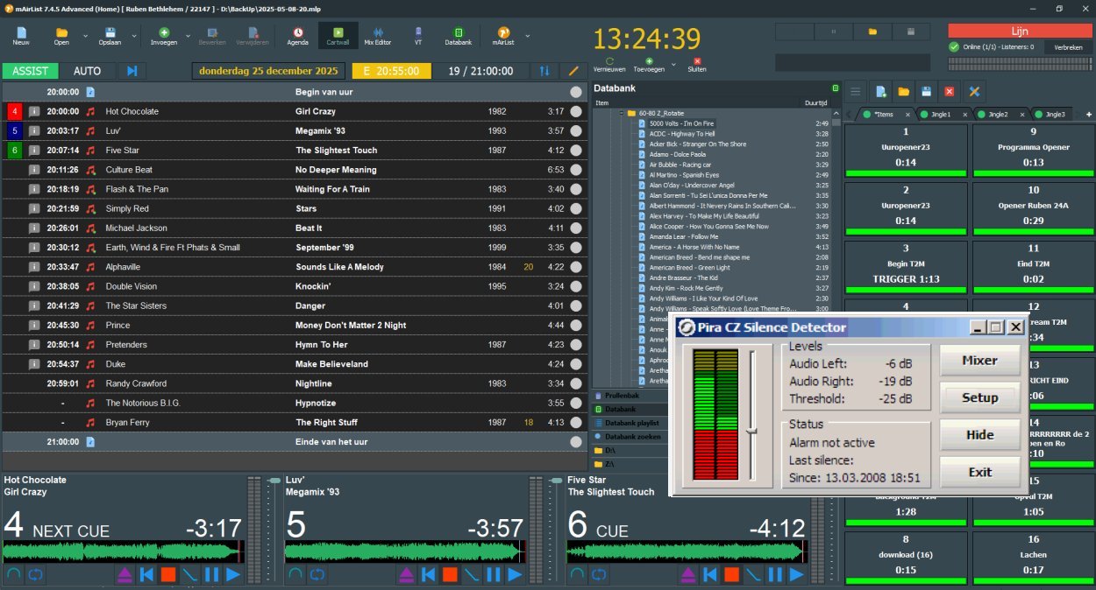The width and height of the screenshot is (1096, 590).
Task: Switch playout to AUTO mode
Action: [x=88, y=71]
